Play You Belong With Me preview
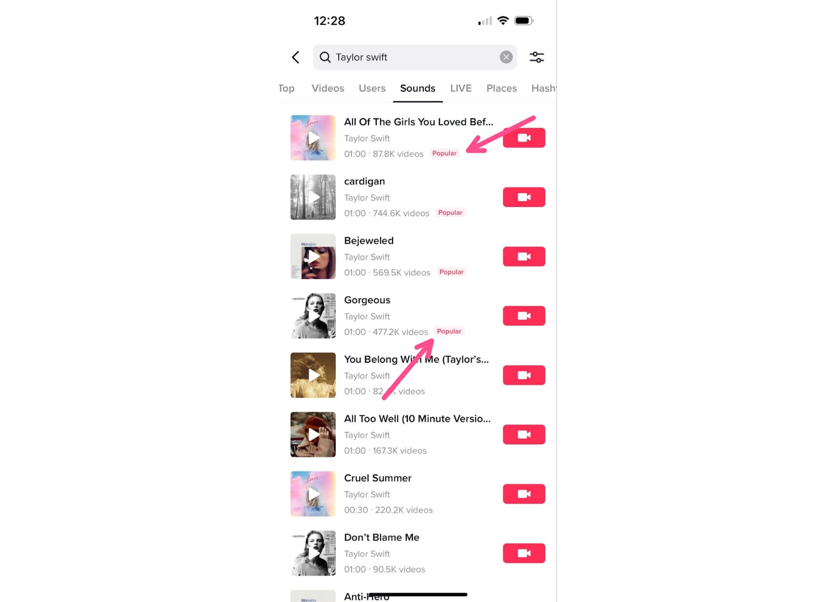Screen dimensions: 836x602 pos(313,375)
